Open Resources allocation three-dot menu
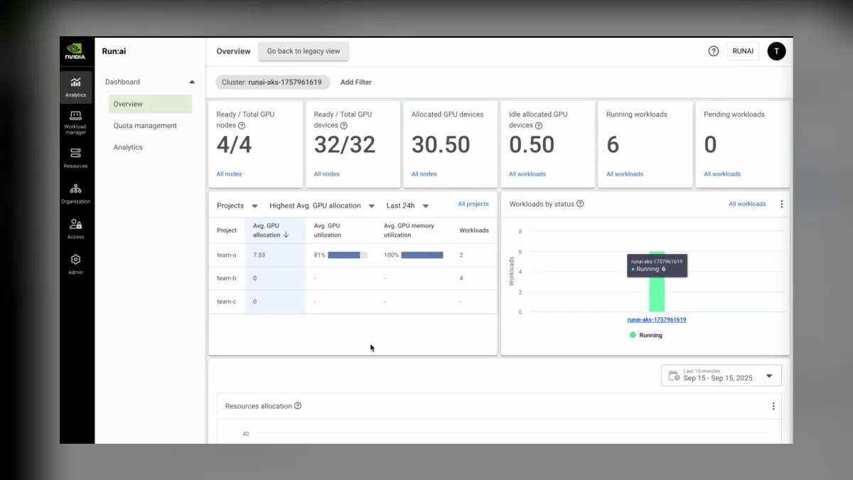Viewport: 853px width, 480px height. tap(773, 406)
